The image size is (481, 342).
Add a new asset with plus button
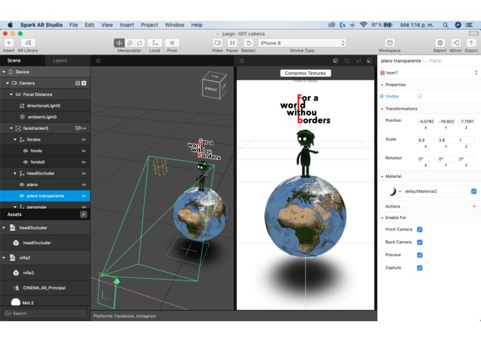(84, 215)
